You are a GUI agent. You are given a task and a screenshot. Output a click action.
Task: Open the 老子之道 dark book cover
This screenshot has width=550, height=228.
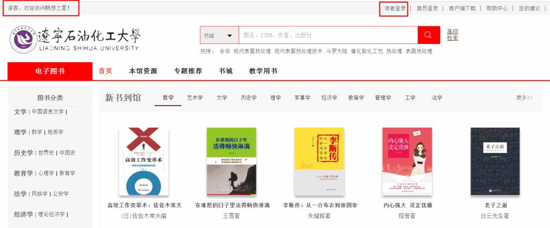coord(495,161)
